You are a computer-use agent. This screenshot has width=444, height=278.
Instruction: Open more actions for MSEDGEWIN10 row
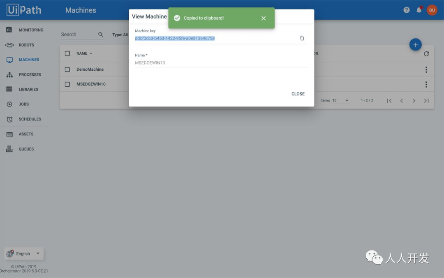click(426, 84)
